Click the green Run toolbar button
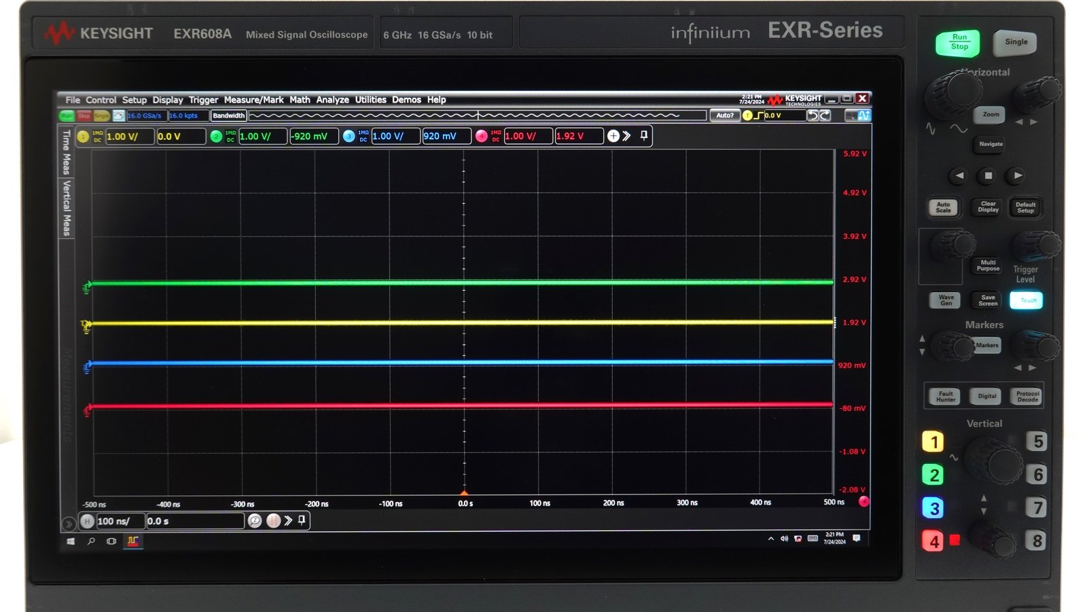The height and width of the screenshot is (612, 1087). click(x=67, y=116)
